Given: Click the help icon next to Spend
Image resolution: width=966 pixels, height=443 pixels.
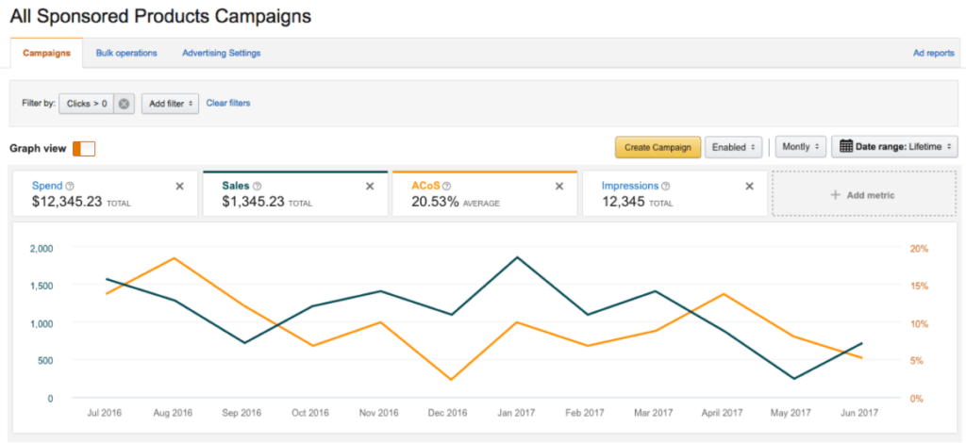Looking at the screenshot, I should coord(70,187).
